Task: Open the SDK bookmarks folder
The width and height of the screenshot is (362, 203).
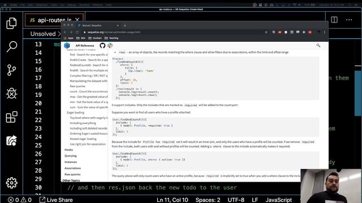Action: tap(81, 38)
